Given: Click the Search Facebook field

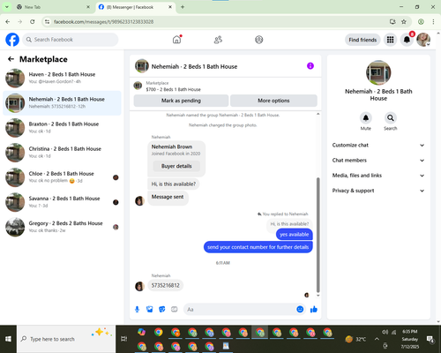Looking at the screenshot, I should coord(71,40).
